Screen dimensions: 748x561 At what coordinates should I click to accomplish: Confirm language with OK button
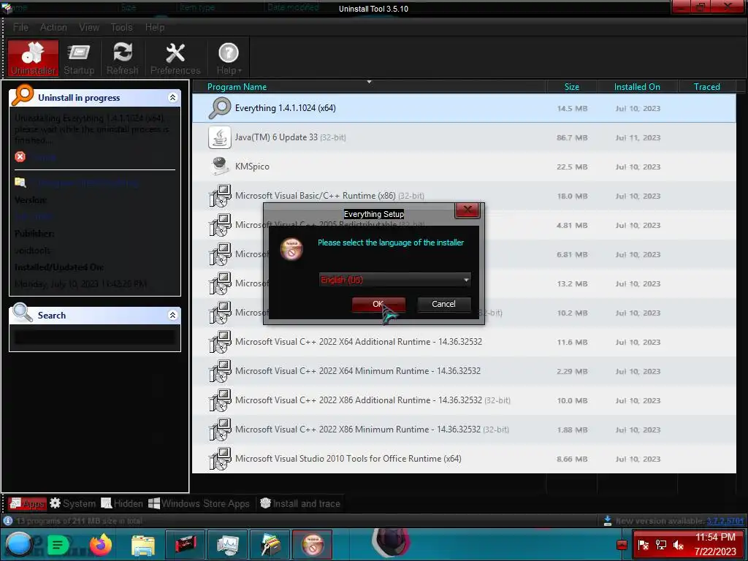coord(378,305)
